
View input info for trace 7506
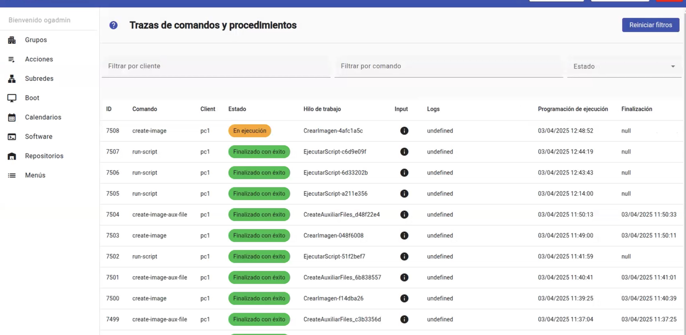404,172
